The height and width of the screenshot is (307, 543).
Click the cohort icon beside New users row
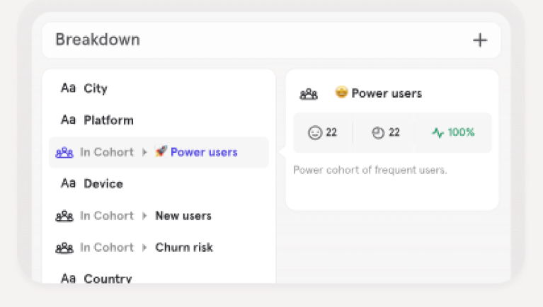[x=65, y=216]
